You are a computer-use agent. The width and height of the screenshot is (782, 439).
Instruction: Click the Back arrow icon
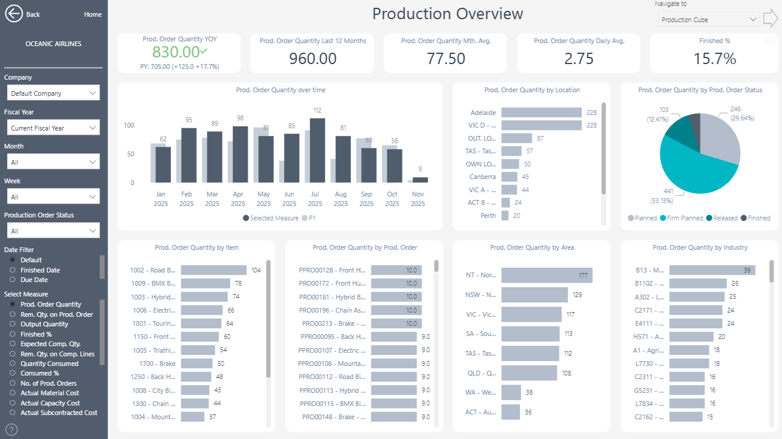point(14,14)
